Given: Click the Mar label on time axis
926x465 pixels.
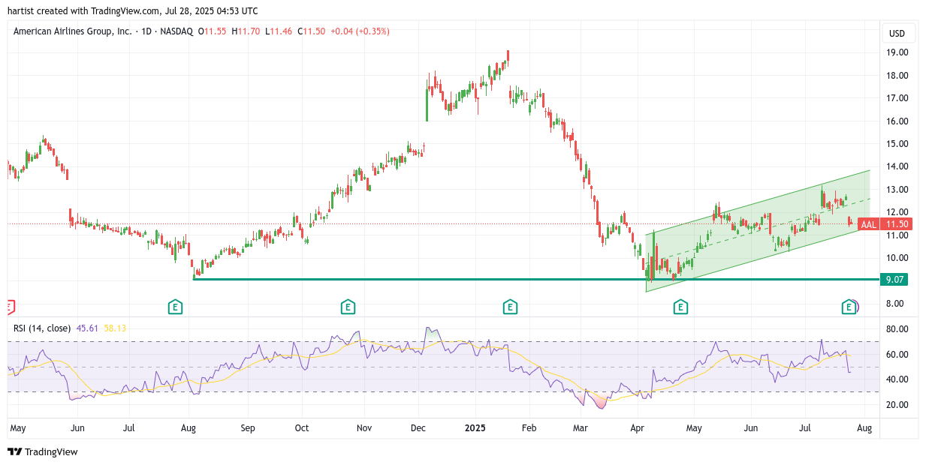Looking at the screenshot, I should pyautogui.click(x=580, y=428).
